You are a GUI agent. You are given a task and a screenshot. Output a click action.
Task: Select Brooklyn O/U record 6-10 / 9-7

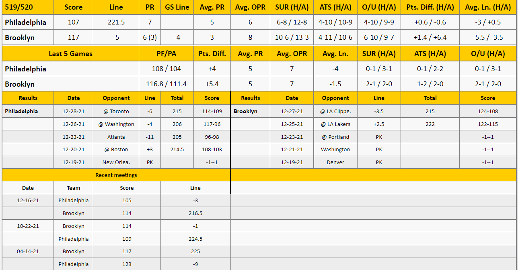pyautogui.click(x=379, y=38)
